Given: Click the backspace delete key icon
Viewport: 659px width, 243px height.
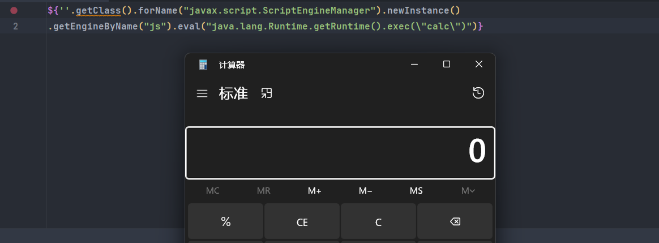Looking at the screenshot, I should tap(455, 221).
